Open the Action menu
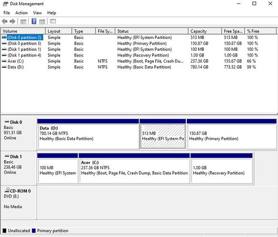The height and width of the screenshot is (237, 278). point(21,13)
